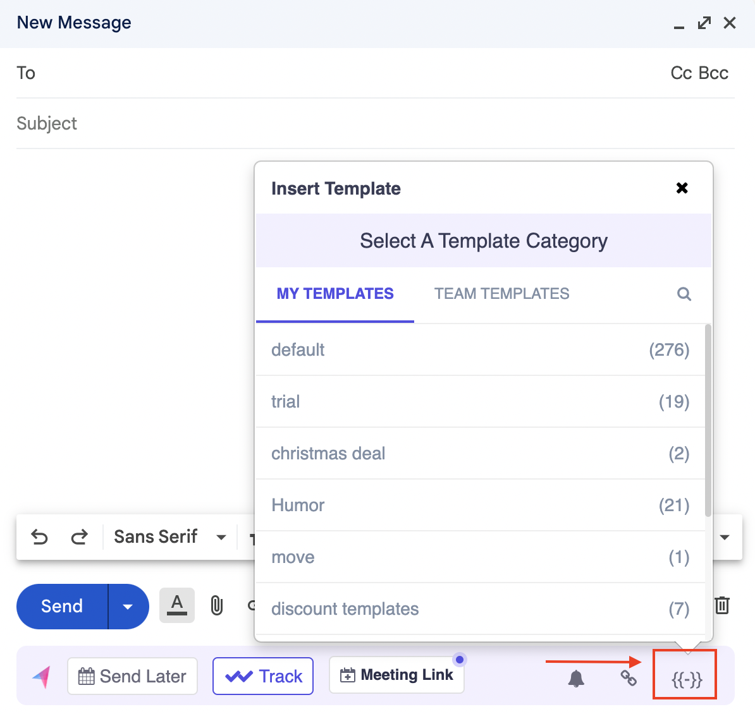755x714 pixels.
Task: Click the paper plane logo icon
Action: pos(42,677)
